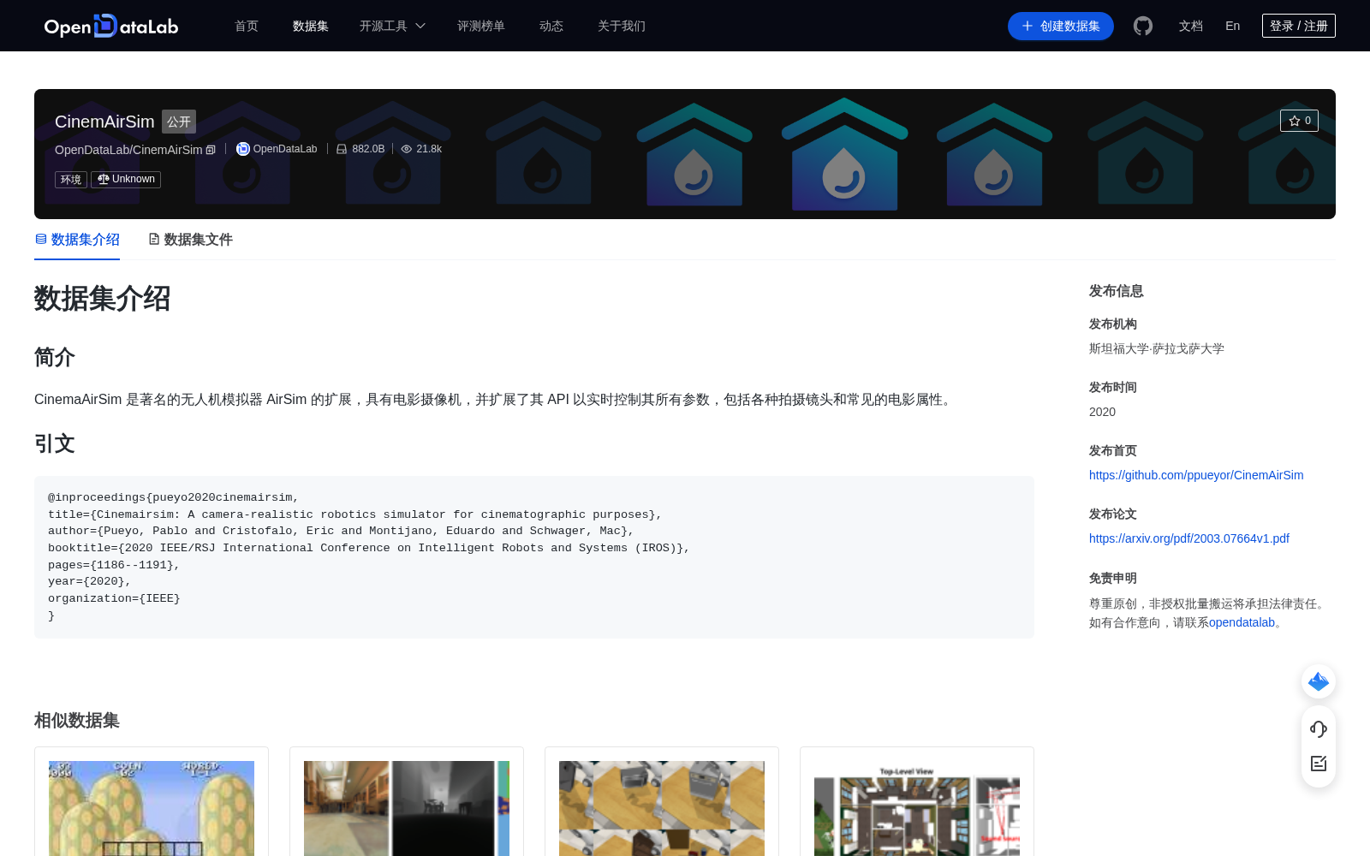The height and width of the screenshot is (856, 1370).
Task: Open the Mario-style game similar dataset thumbnail
Action: click(152, 808)
